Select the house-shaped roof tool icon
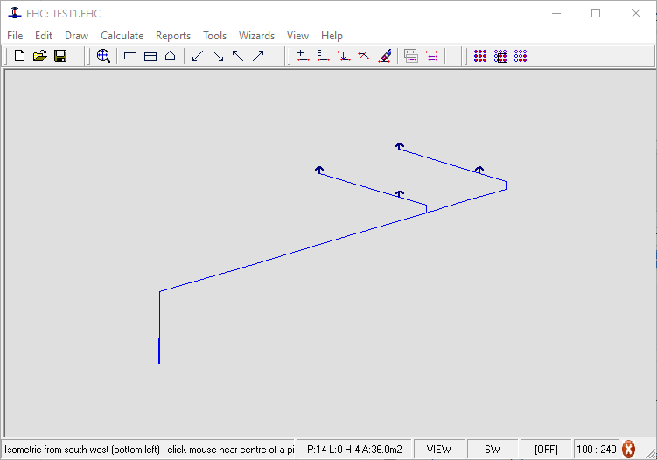 [171, 56]
